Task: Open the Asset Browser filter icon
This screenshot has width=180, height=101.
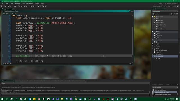Action: 174,14
